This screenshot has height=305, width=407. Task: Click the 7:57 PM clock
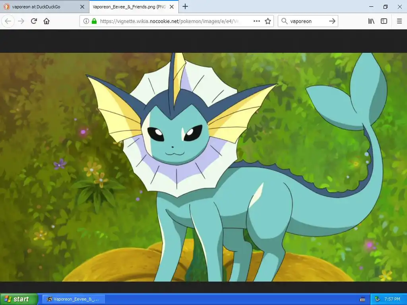(x=392, y=299)
